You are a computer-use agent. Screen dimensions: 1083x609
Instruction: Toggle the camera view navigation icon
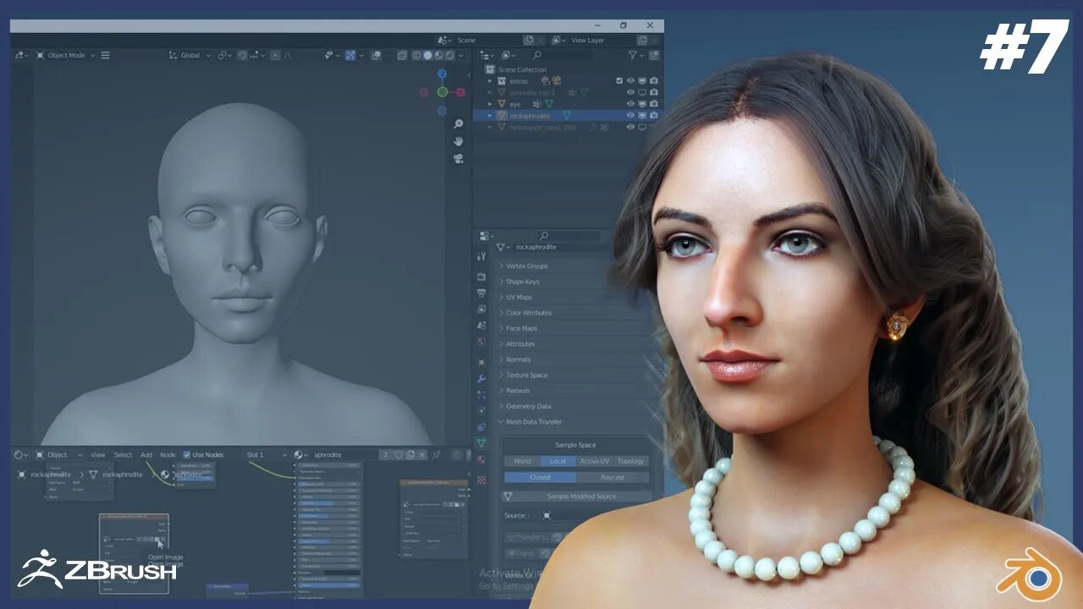point(459,158)
